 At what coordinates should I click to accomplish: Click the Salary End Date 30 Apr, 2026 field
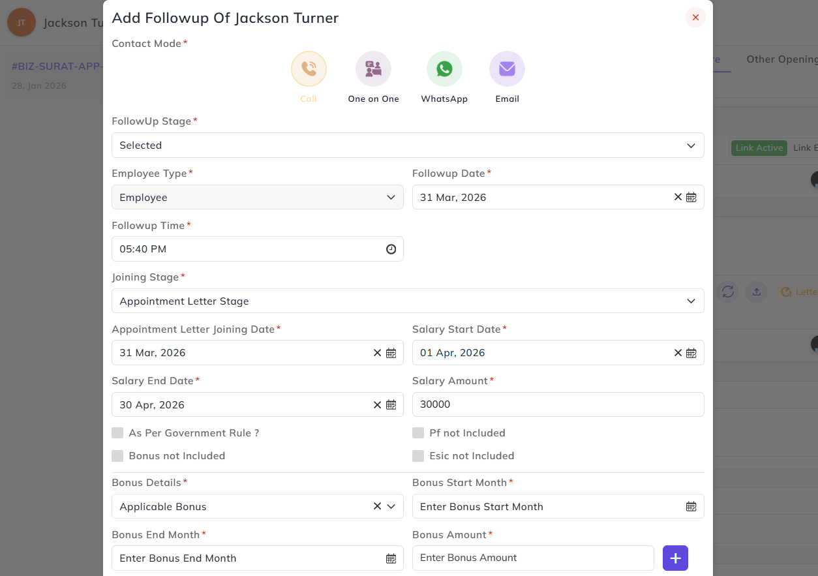pos(258,404)
